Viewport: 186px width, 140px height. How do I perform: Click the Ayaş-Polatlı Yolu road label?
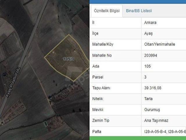(13, 82)
